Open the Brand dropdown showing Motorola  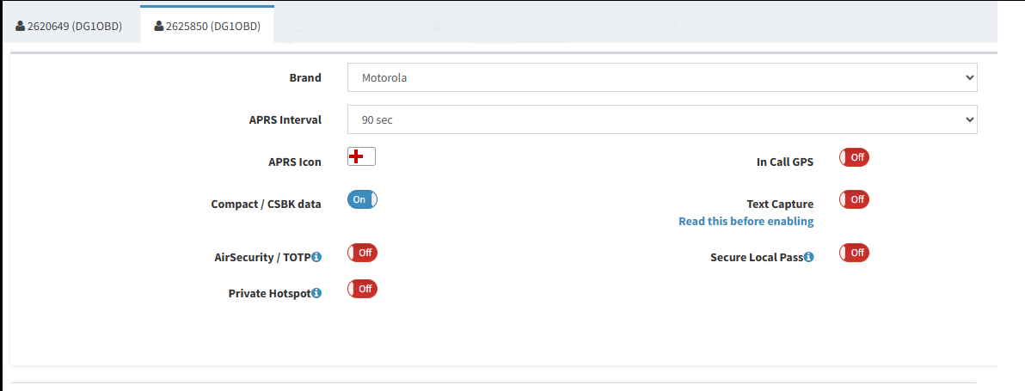[x=662, y=77]
